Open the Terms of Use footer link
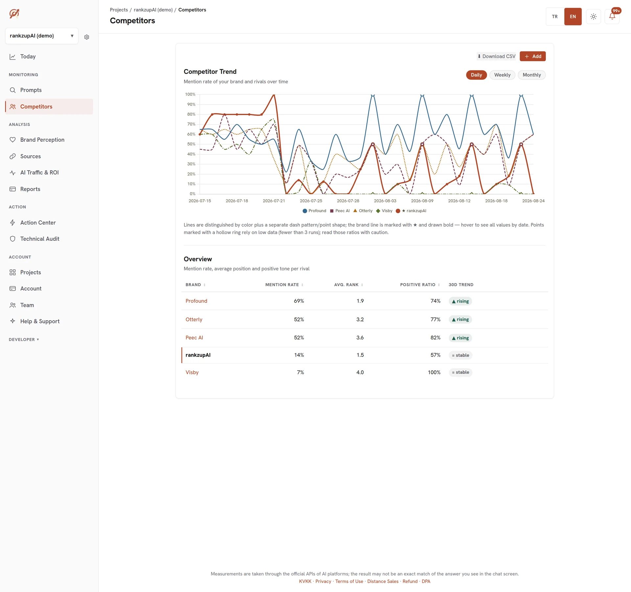 tap(349, 581)
